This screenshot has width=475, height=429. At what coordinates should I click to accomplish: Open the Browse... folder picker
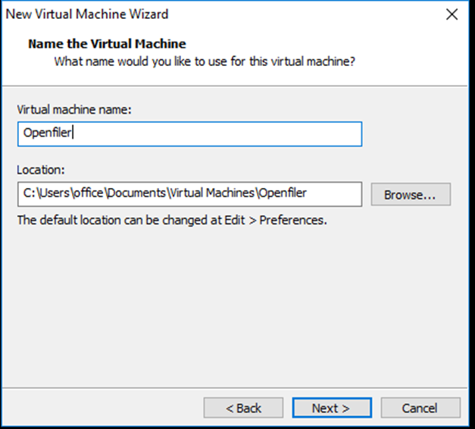411,194
